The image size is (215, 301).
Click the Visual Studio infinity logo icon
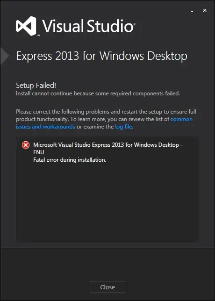tap(26, 26)
